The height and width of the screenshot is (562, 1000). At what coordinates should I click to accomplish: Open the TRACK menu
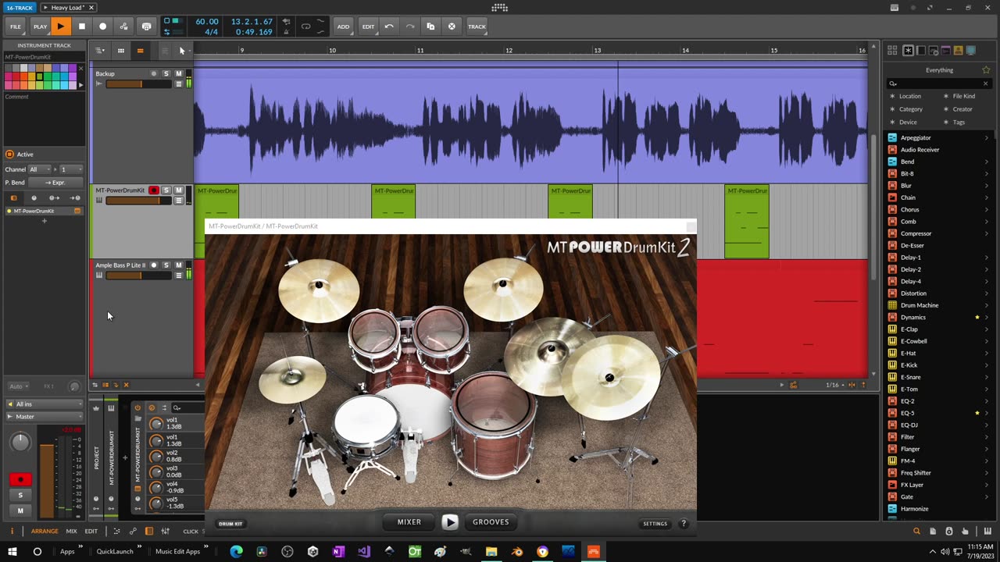click(477, 27)
